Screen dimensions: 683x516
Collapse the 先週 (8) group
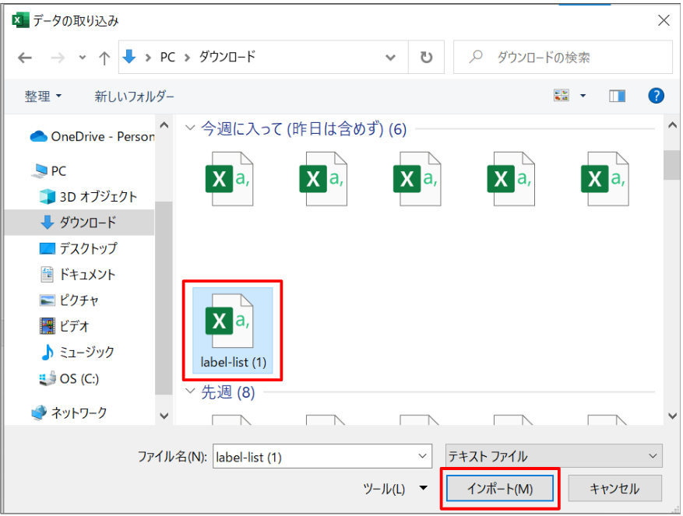point(190,392)
